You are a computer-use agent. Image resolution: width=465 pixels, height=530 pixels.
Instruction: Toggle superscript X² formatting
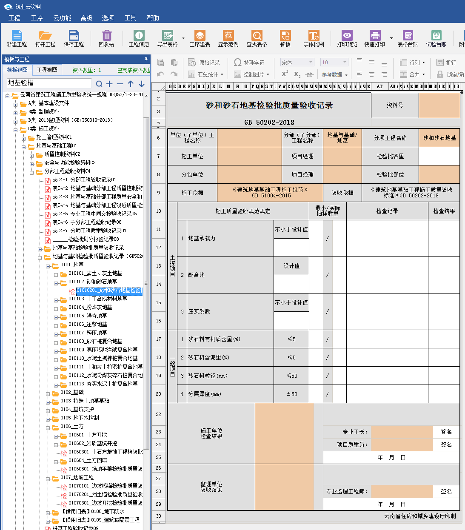click(285, 74)
